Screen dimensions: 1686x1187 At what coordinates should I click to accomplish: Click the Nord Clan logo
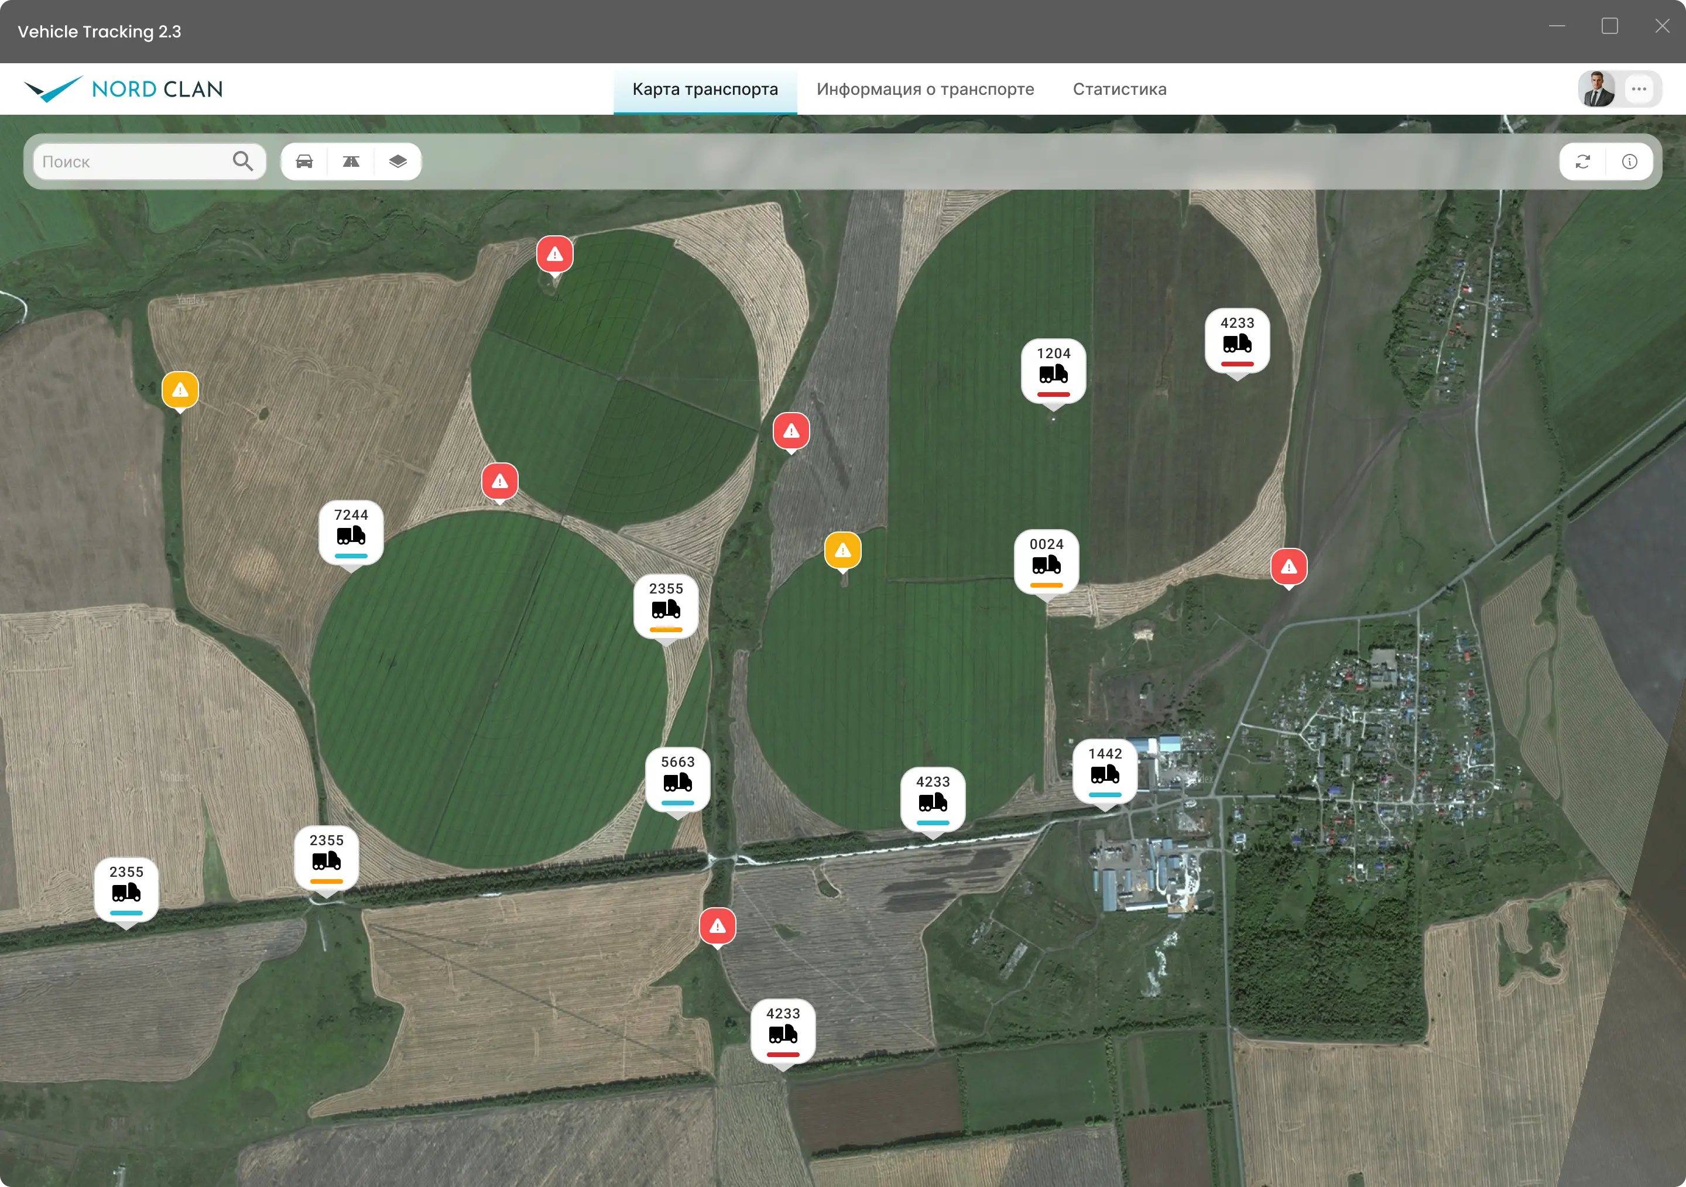coord(124,89)
